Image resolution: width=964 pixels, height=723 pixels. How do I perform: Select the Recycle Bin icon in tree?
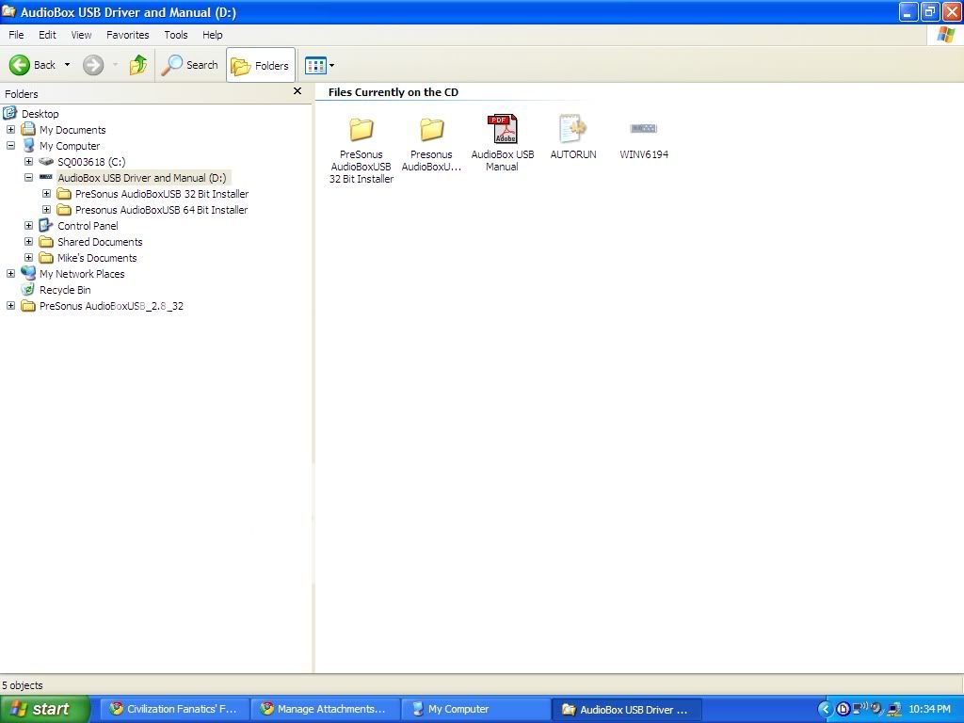tap(28, 290)
